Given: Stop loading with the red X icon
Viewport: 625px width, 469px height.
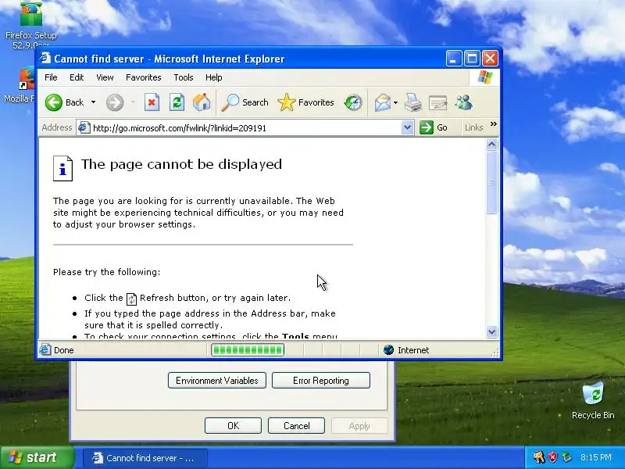Looking at the screenshot, I should 152,102.
